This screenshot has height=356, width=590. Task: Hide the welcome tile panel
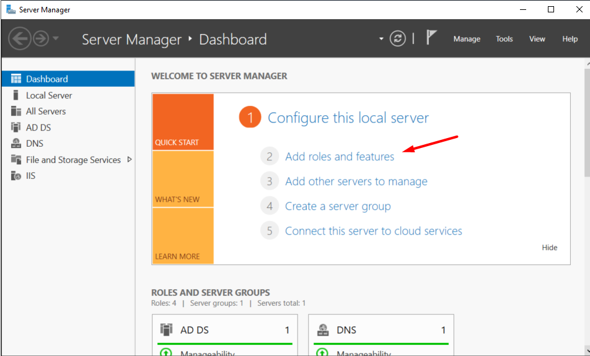(x=549, y=248)
